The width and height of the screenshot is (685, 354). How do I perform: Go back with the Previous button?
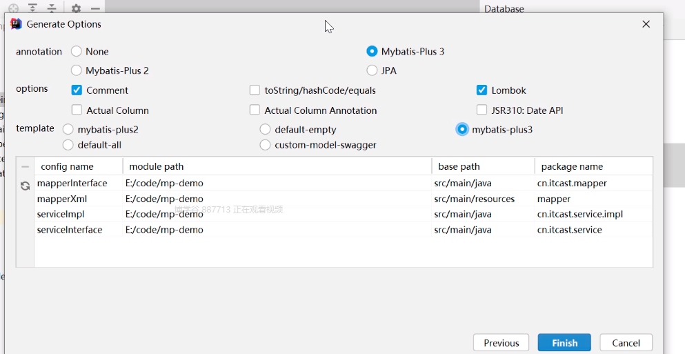point(501,343)
